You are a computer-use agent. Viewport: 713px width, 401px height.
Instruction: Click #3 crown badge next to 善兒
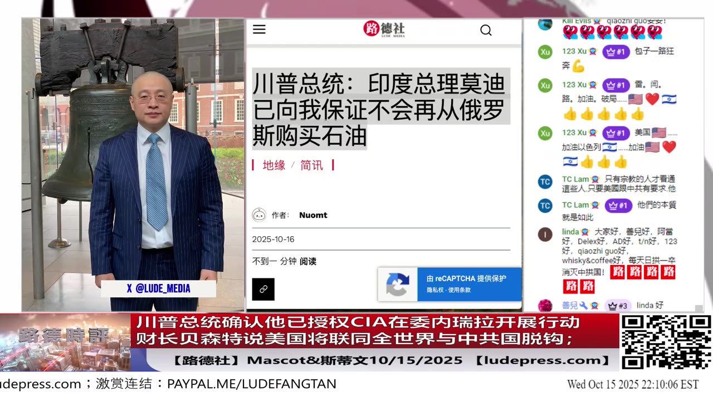(x=618, y=306)
